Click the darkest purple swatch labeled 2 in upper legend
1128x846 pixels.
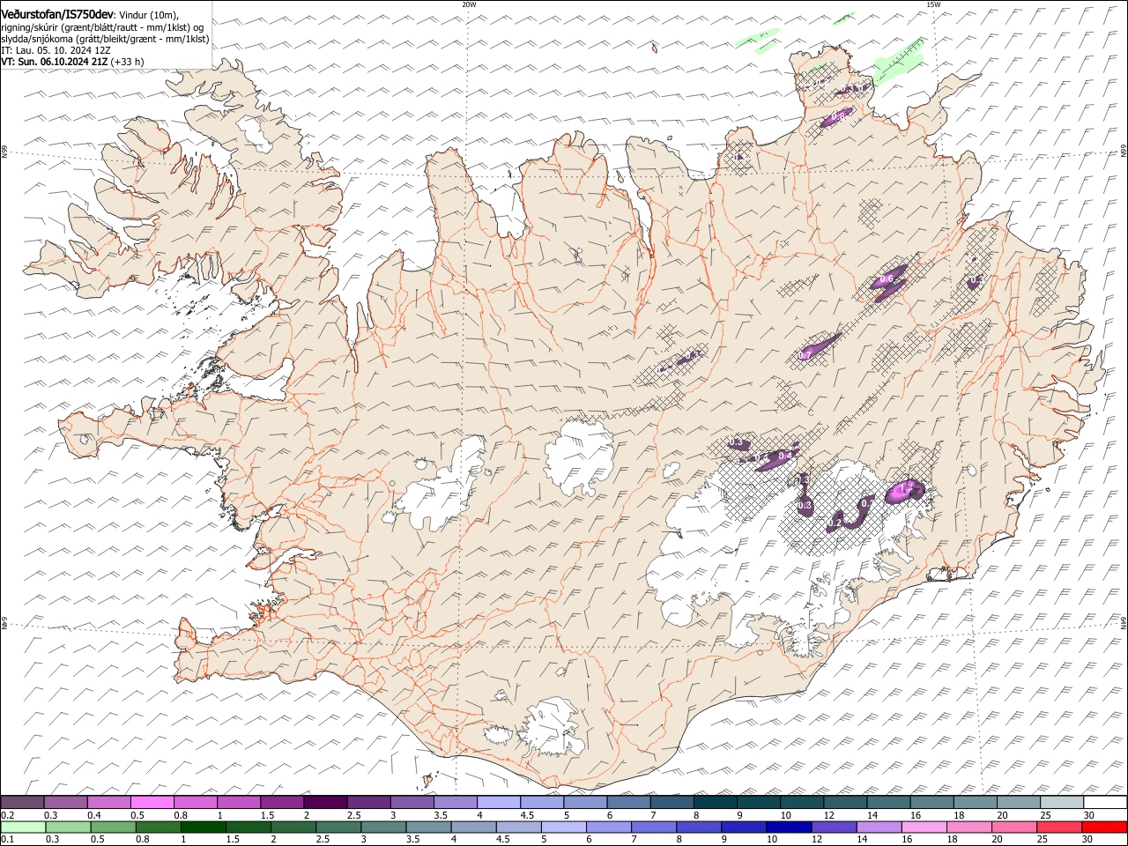(324, 803)
